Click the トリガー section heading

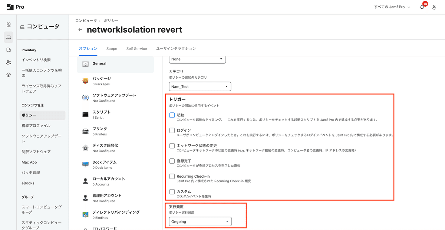177,99
